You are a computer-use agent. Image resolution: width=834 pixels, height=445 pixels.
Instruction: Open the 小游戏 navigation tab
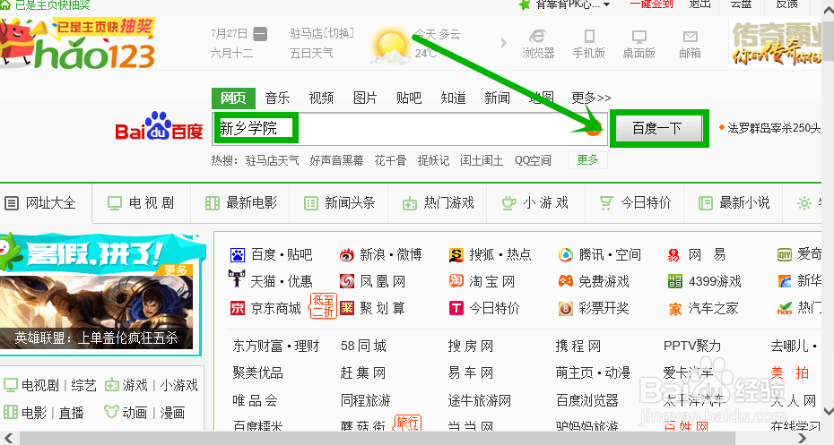(535, 203)
